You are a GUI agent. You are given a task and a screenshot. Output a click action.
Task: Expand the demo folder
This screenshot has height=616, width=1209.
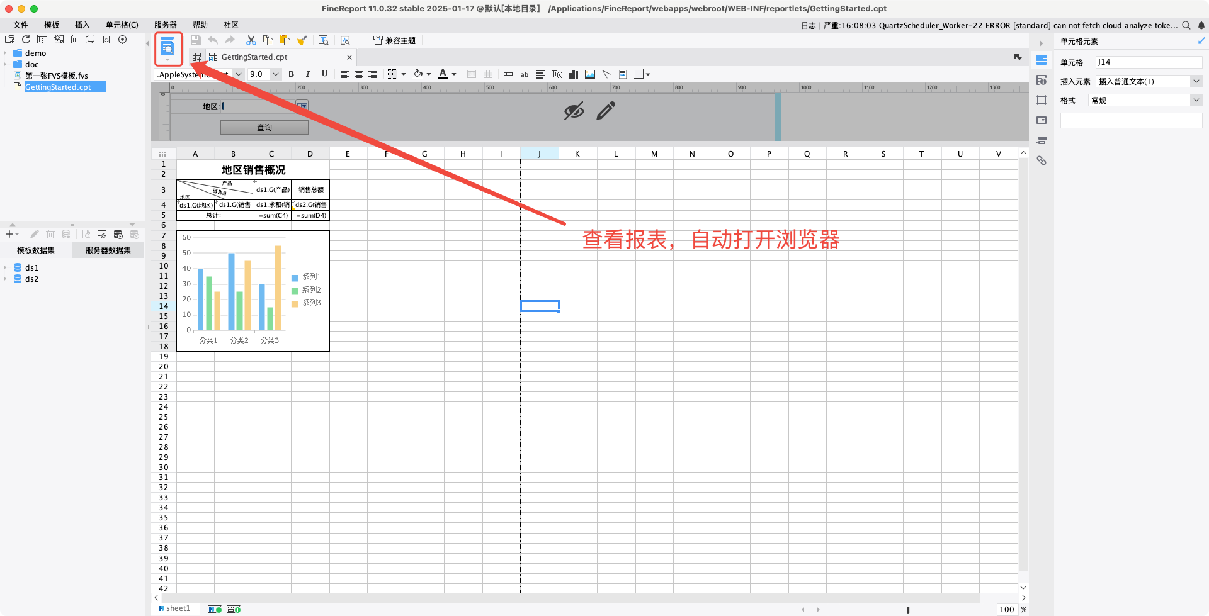point(5,53)
